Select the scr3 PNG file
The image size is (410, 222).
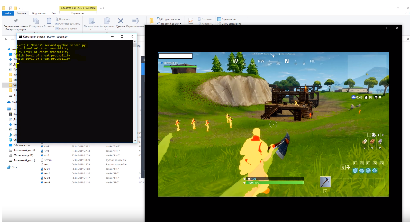[x=47, y=147]
